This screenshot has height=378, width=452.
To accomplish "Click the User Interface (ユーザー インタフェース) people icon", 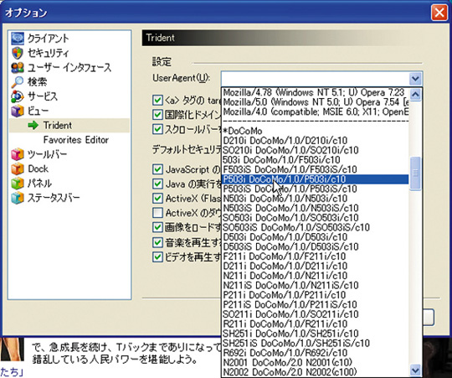I will click(18, 68).
